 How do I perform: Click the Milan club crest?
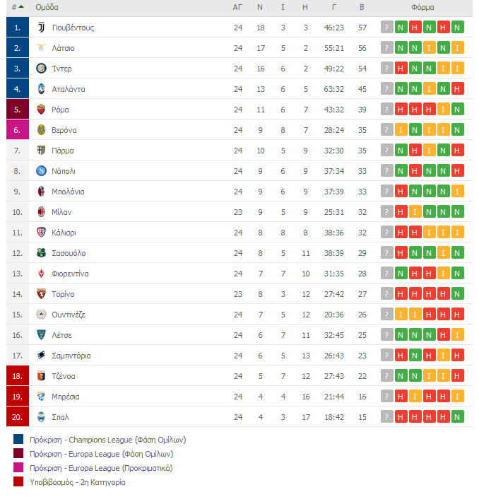41,211
